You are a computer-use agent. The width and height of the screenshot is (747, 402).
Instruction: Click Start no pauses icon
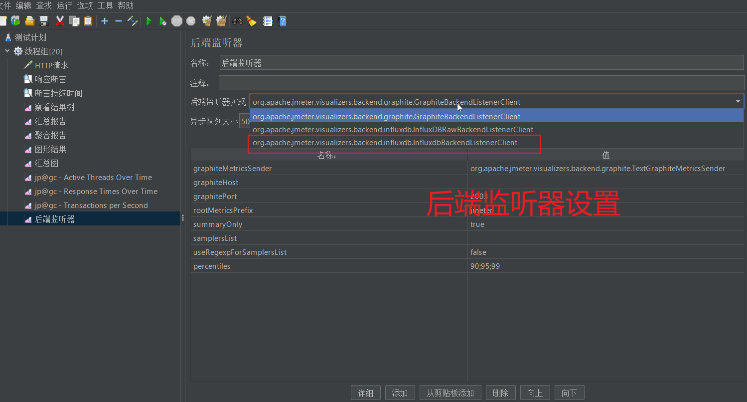[162, 21]
